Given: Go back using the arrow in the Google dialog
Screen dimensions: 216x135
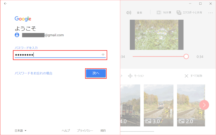Looking at the screenshot, I should tap(5, 4).
